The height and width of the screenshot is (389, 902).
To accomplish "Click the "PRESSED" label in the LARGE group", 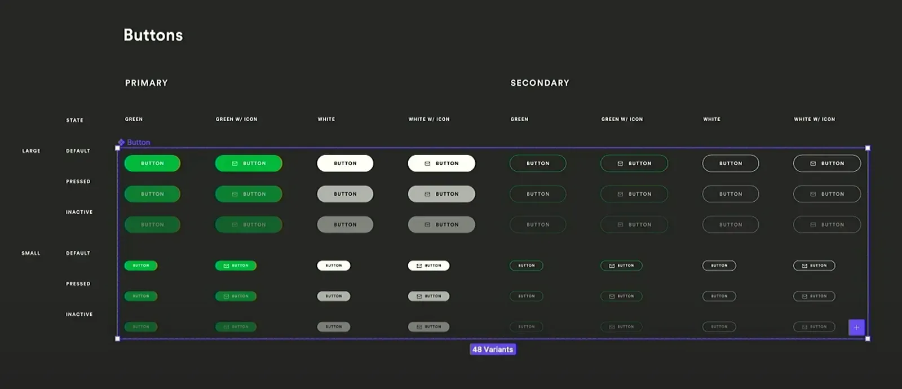I will (78, 182).
